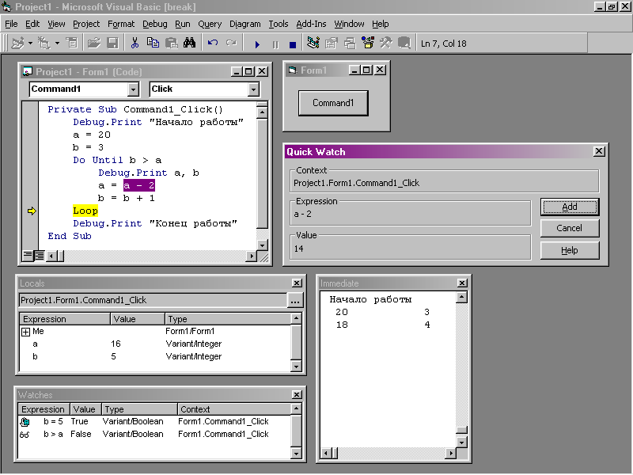633x475 pixels.
Task: Open the Form Layout Window icon
Action: coord(349,43)
